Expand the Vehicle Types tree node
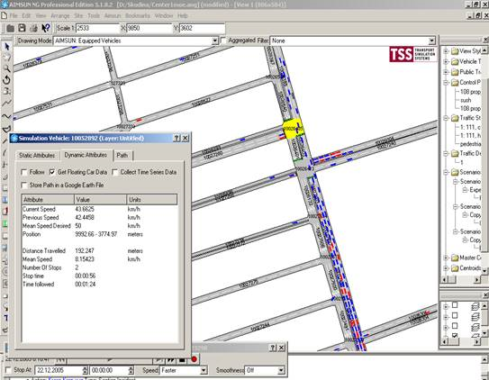489x380 pixels. [446, 62]
